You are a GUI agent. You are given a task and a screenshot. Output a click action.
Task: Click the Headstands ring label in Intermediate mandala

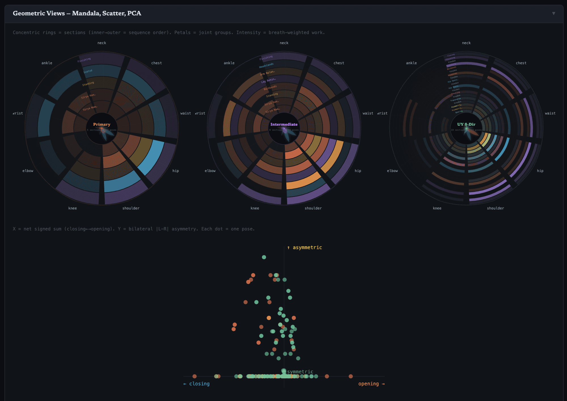(x=266, y=66)
